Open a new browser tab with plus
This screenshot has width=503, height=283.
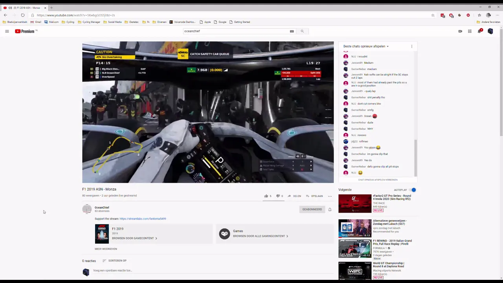[x=51, y=7]
